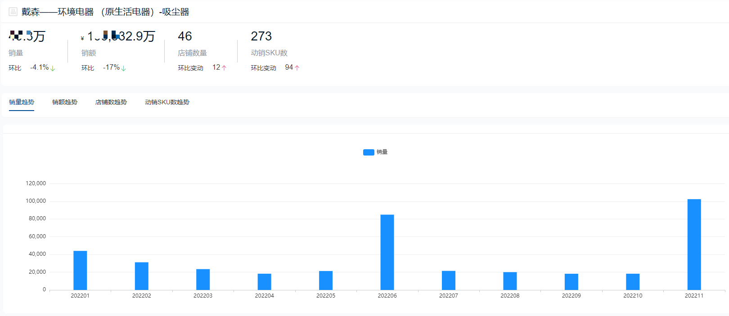729x316 pixels.
Task: Click the 202204 x-axis label
Action: [265, 296]
